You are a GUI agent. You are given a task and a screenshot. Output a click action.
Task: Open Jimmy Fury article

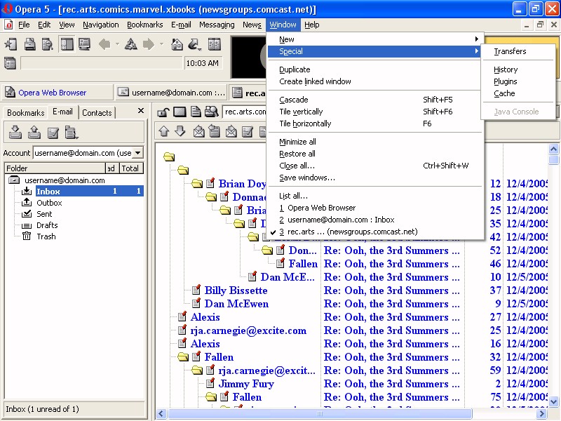coord(246,384)
